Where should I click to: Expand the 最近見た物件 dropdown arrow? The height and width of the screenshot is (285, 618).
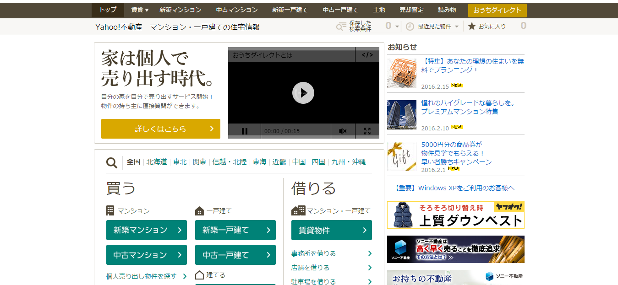(x=456, y=27)
